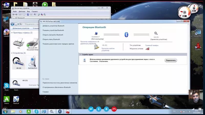The width and height of the screenshot is (205, 115).
Task: Click the uninstall device icon with red X
Action: pos(42,15)
